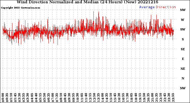Click the '18:05' time axis label
The image size is (190, 103).
[132, 98]
